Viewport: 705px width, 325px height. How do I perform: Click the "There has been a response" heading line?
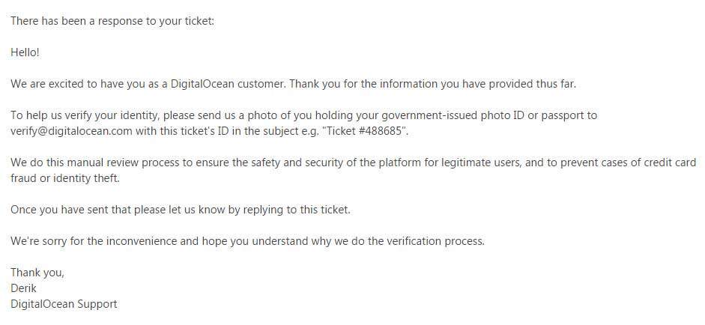pyautogui.click(x=112, y=21)
